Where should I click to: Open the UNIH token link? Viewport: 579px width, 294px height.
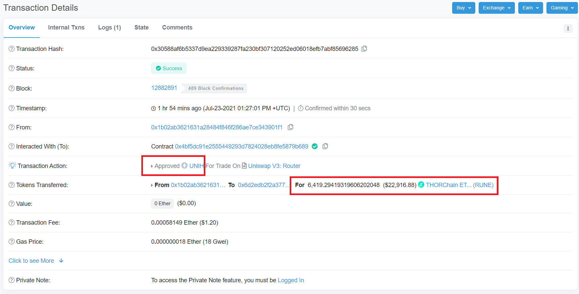tap(197, 166)
